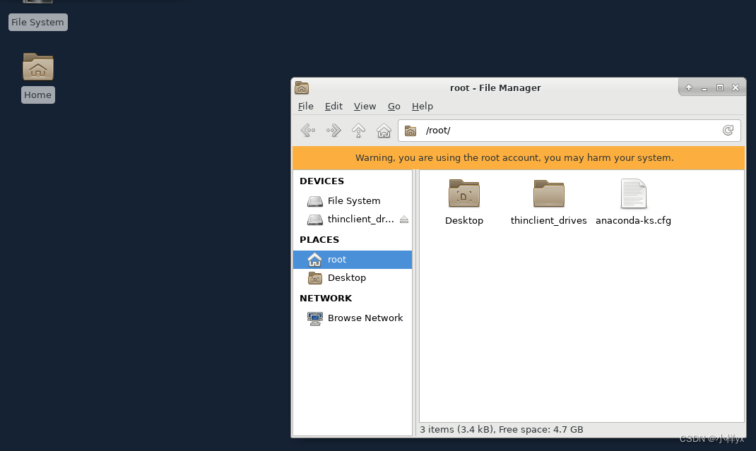Select the anaconda-ks.cfg file icon
756x451 pixels.
[633, 193]
